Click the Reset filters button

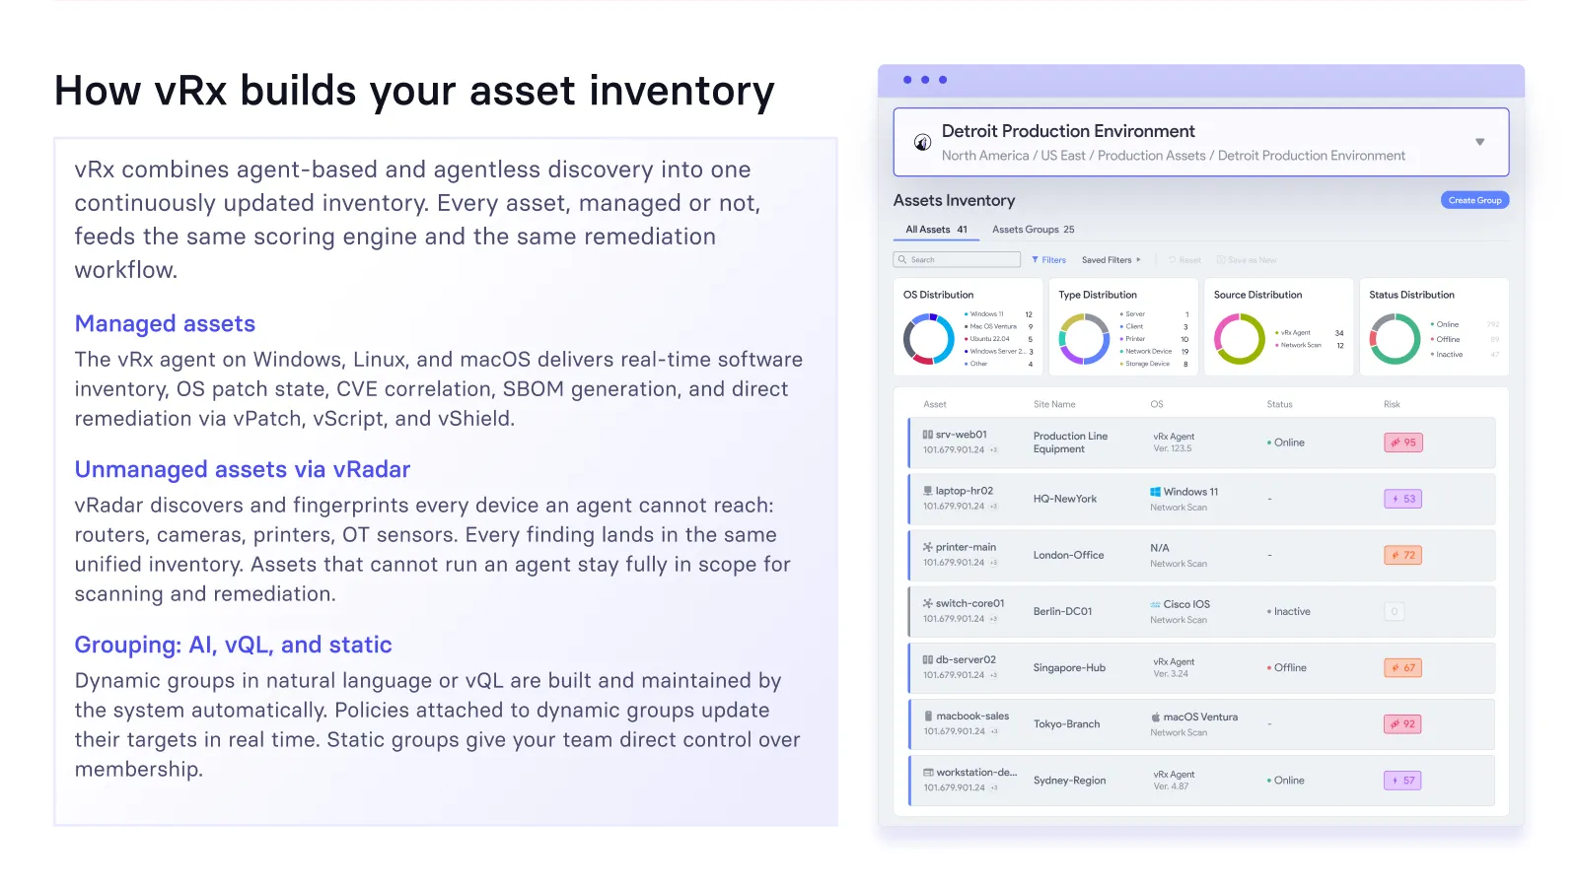[1184, 260]
